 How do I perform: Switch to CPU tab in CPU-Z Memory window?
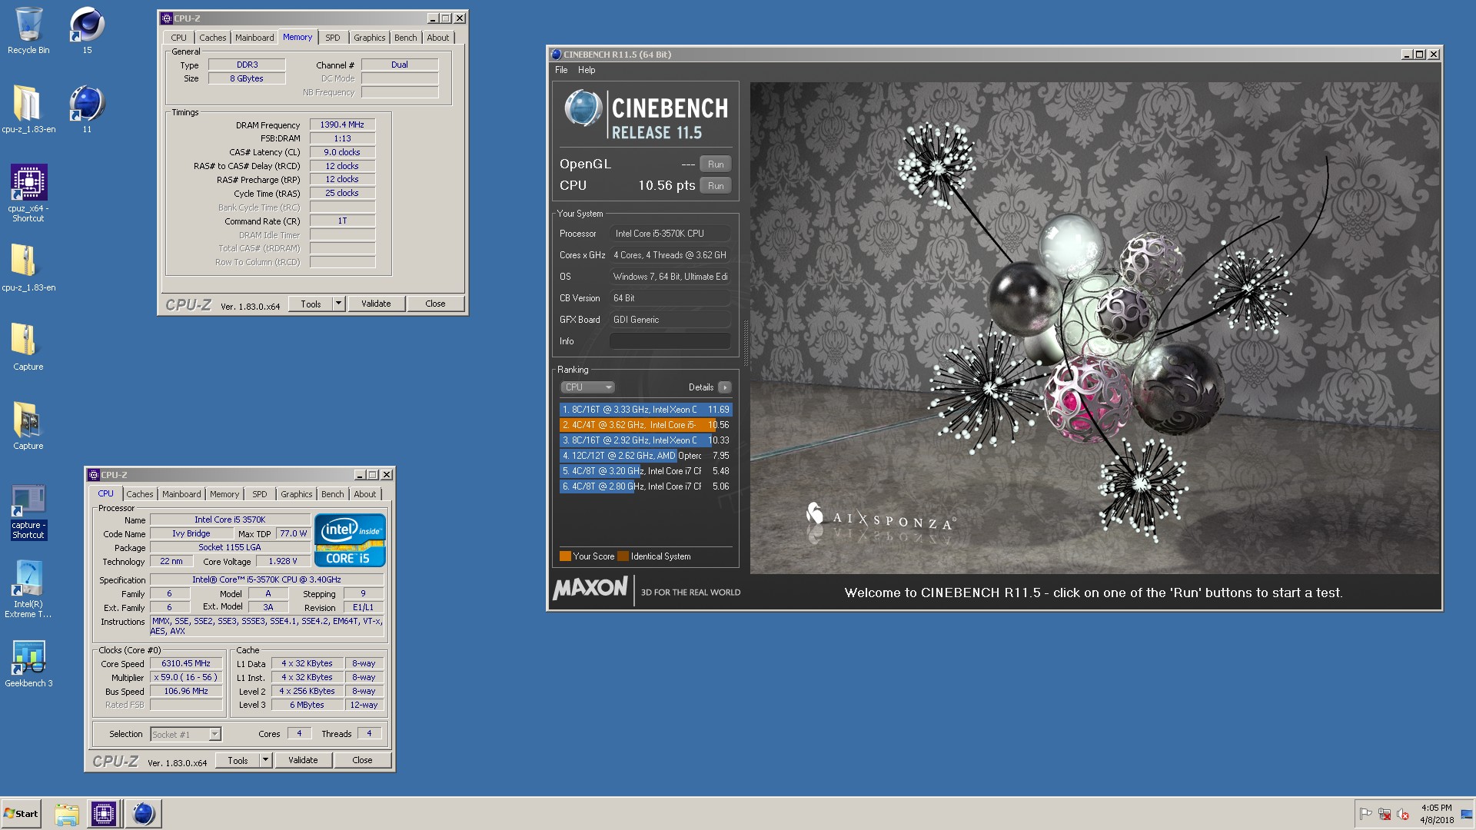pos(178,38)
